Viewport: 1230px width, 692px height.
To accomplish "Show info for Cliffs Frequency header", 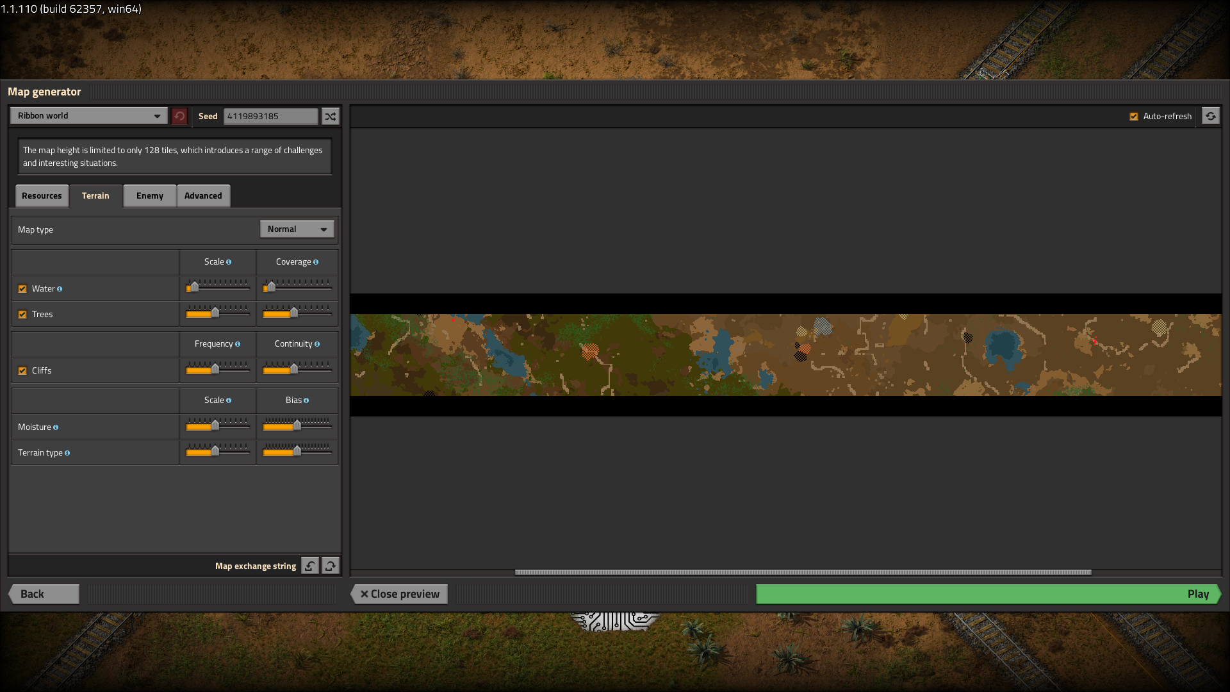I will tap(238, 344).
